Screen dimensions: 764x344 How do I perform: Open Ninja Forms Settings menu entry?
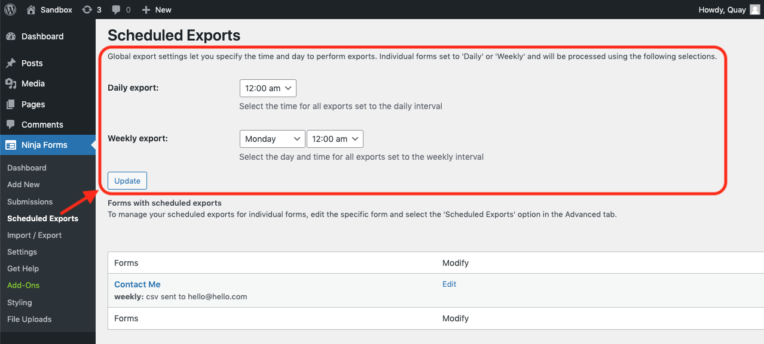[x=22, y=252]
